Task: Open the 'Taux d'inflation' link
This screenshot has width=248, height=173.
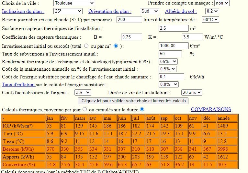Action: 19,85
